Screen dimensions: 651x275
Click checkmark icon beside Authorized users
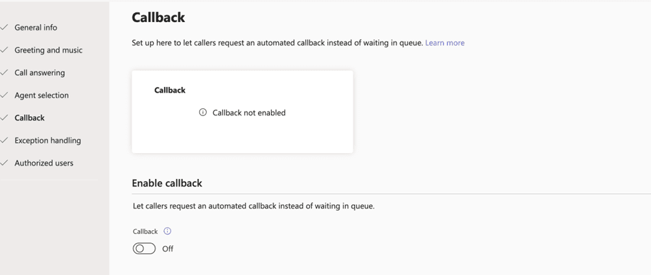[x=4, y=163]
